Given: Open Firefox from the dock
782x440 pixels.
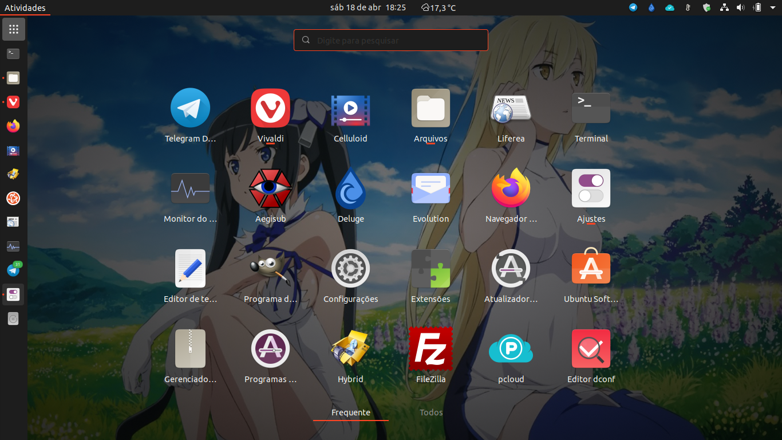Looking at the screenshot, I should (x=13, y=126).
